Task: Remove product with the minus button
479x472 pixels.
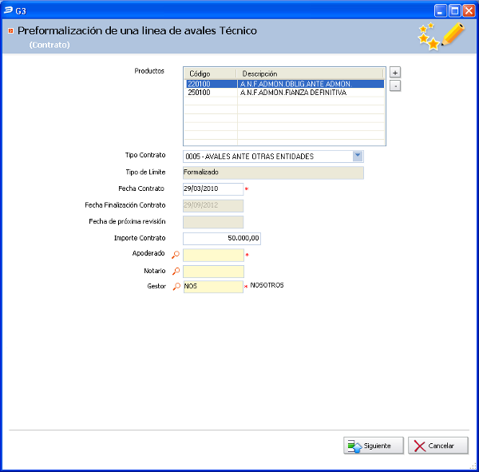Action: [395, 86]
